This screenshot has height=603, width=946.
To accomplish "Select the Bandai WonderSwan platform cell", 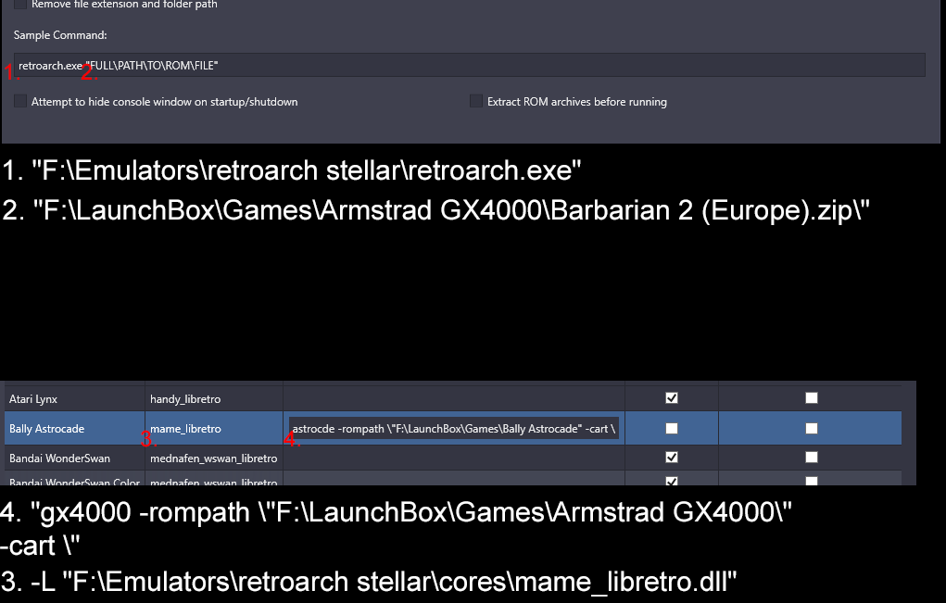I will (x=75, y=459).
